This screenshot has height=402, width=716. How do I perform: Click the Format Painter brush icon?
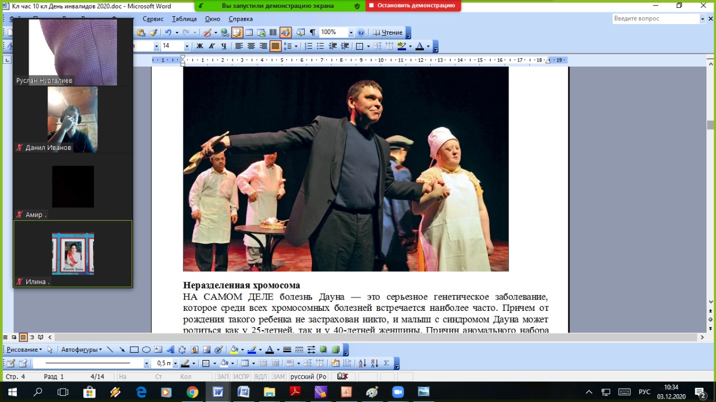point(153,32)
